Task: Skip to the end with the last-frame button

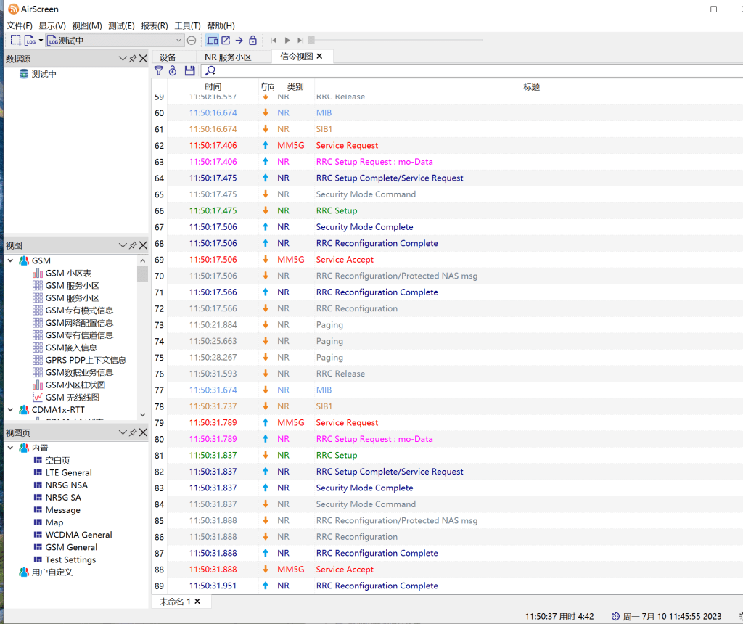Action: click(x=300, y=41)
